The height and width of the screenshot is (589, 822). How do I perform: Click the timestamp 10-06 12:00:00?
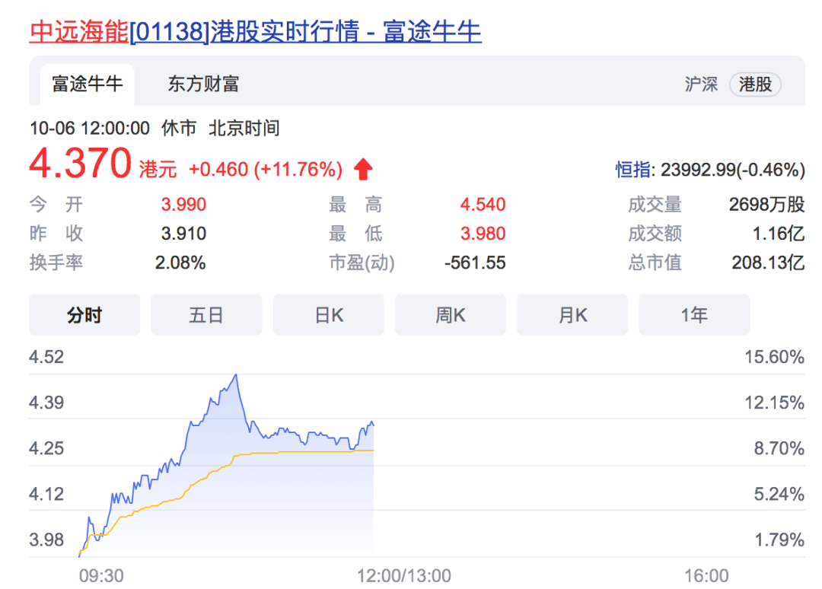pos(90,129)
